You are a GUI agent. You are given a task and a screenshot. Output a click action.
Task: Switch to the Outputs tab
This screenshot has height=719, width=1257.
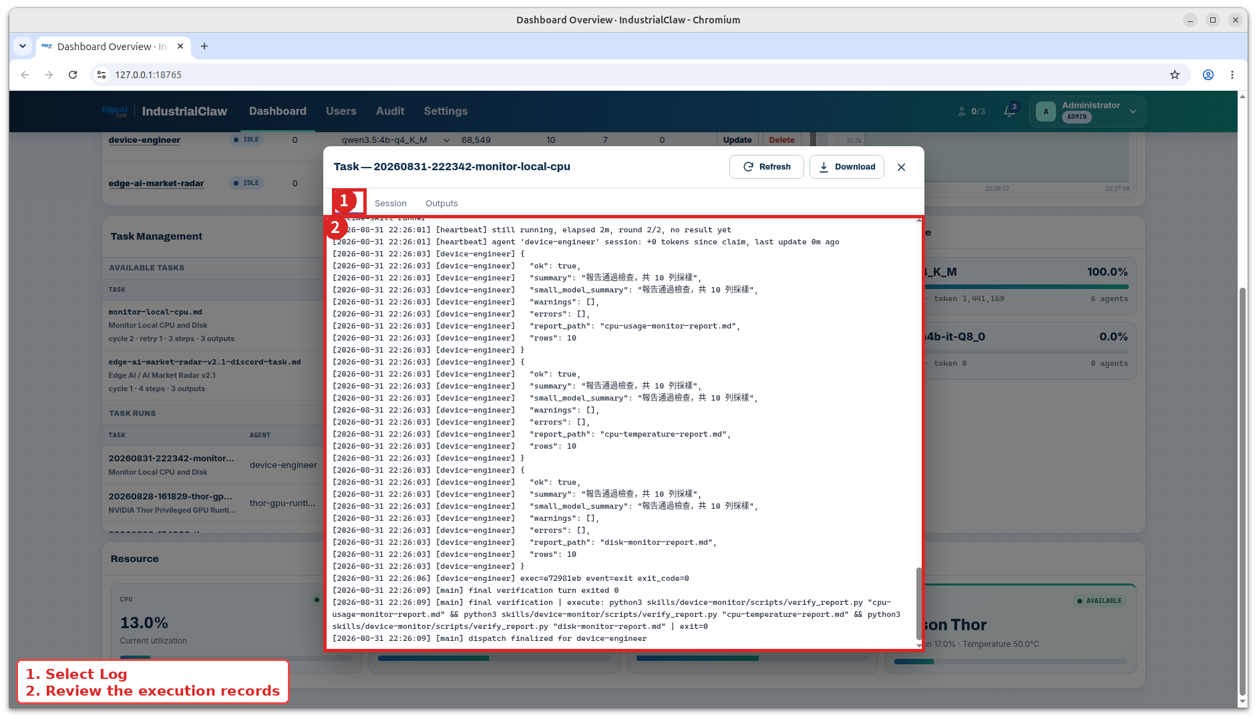[x=441, y=203]
